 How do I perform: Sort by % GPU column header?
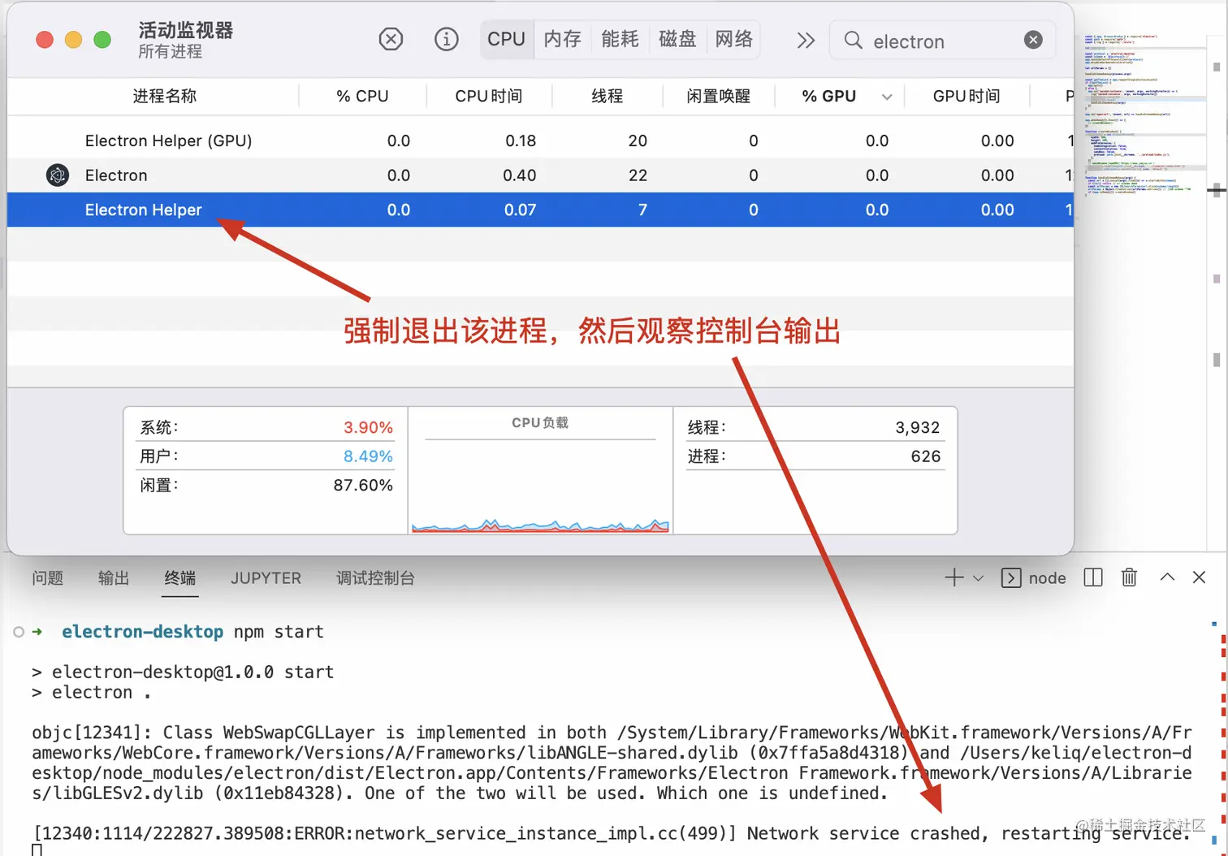(828, 96)
